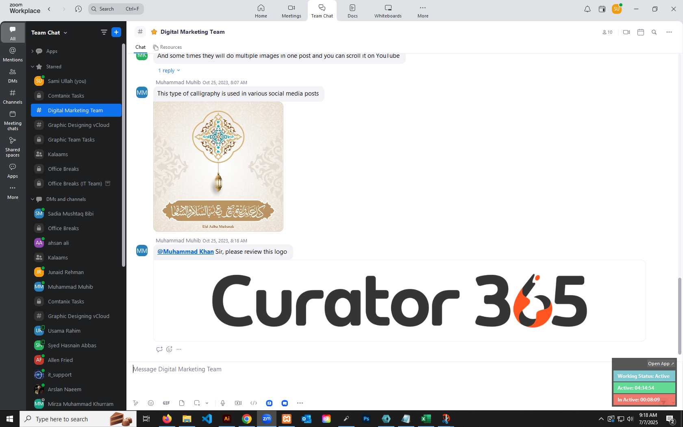
Task: Collapse the DMs and channels section
Action: point(33,199)
